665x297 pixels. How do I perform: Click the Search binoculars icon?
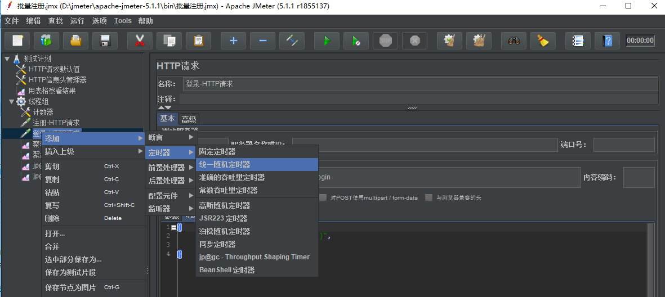[x=514, y=40]
